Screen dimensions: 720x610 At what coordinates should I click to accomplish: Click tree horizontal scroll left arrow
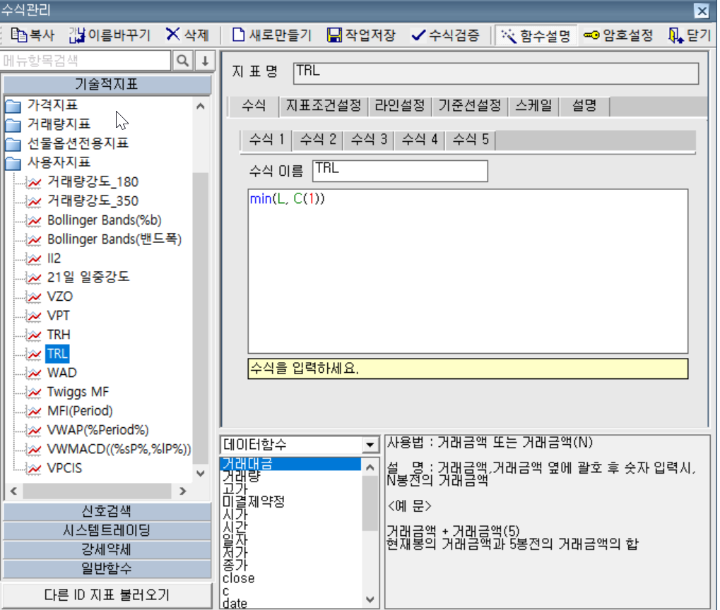pyautogui.click(x=13, y=491)
